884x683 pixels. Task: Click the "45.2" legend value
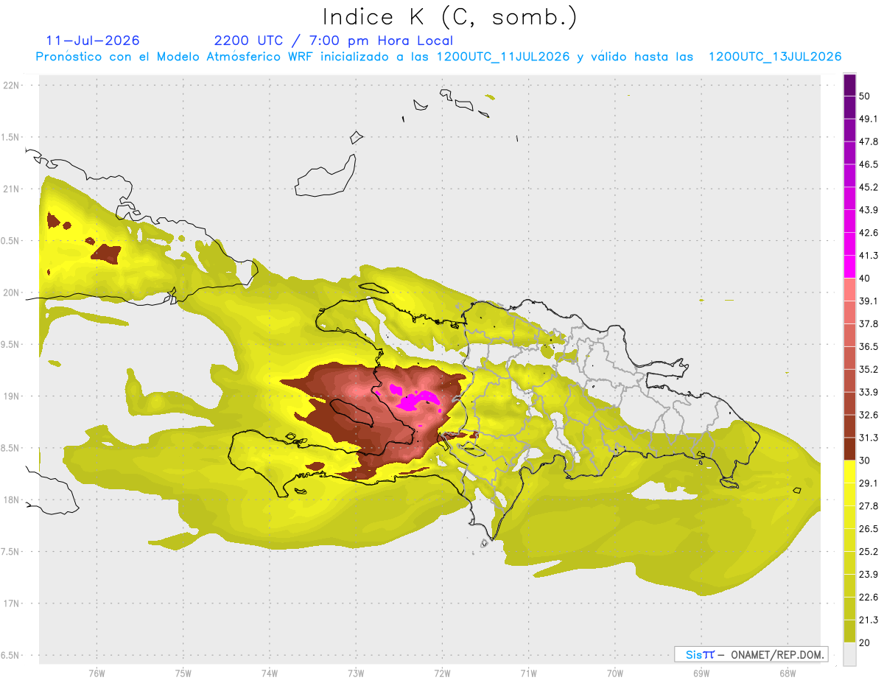coord(869,187)
